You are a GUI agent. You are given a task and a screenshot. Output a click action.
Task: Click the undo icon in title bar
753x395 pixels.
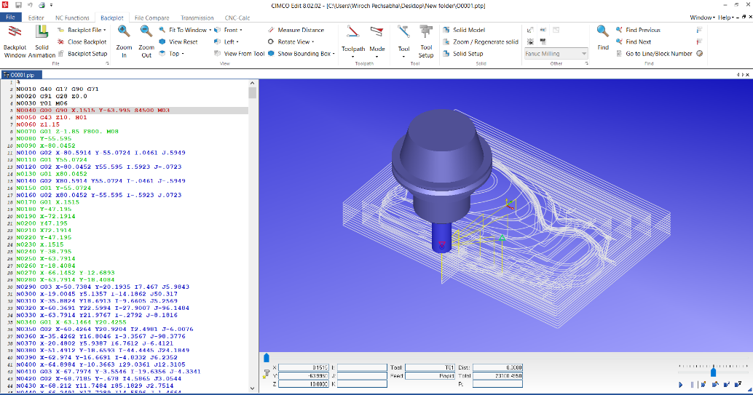(x=30, y=5)
